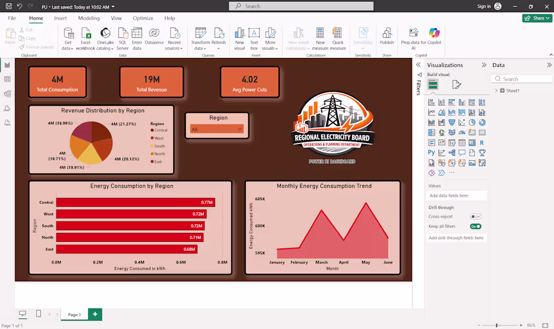The image size is (554, 329).
Task: Open the Help ribbon tab
Action: coord(170,18)
